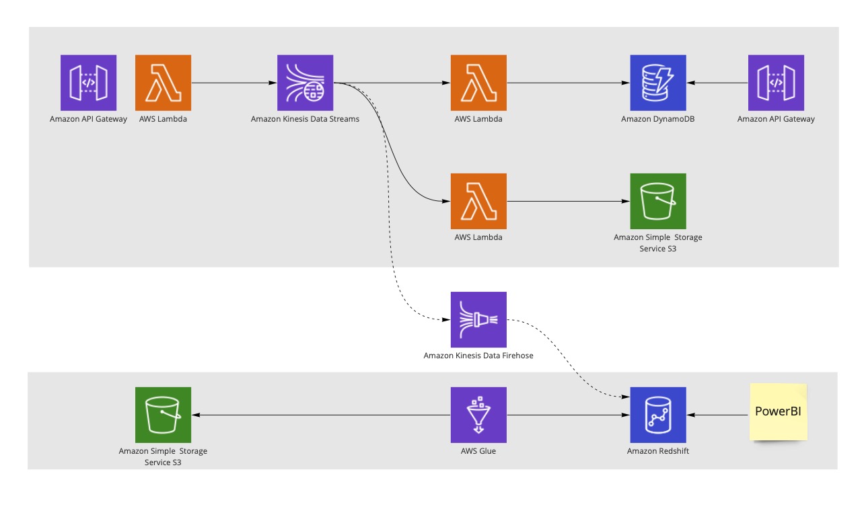Select the left Amazon API Gateway icon
The width and height of the screenshot is (864, 523).
point(88,83)
